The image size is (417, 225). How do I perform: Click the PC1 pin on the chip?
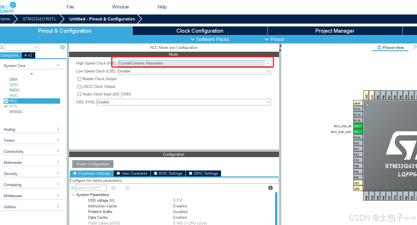pyautogui.click(x=358, y=149)
